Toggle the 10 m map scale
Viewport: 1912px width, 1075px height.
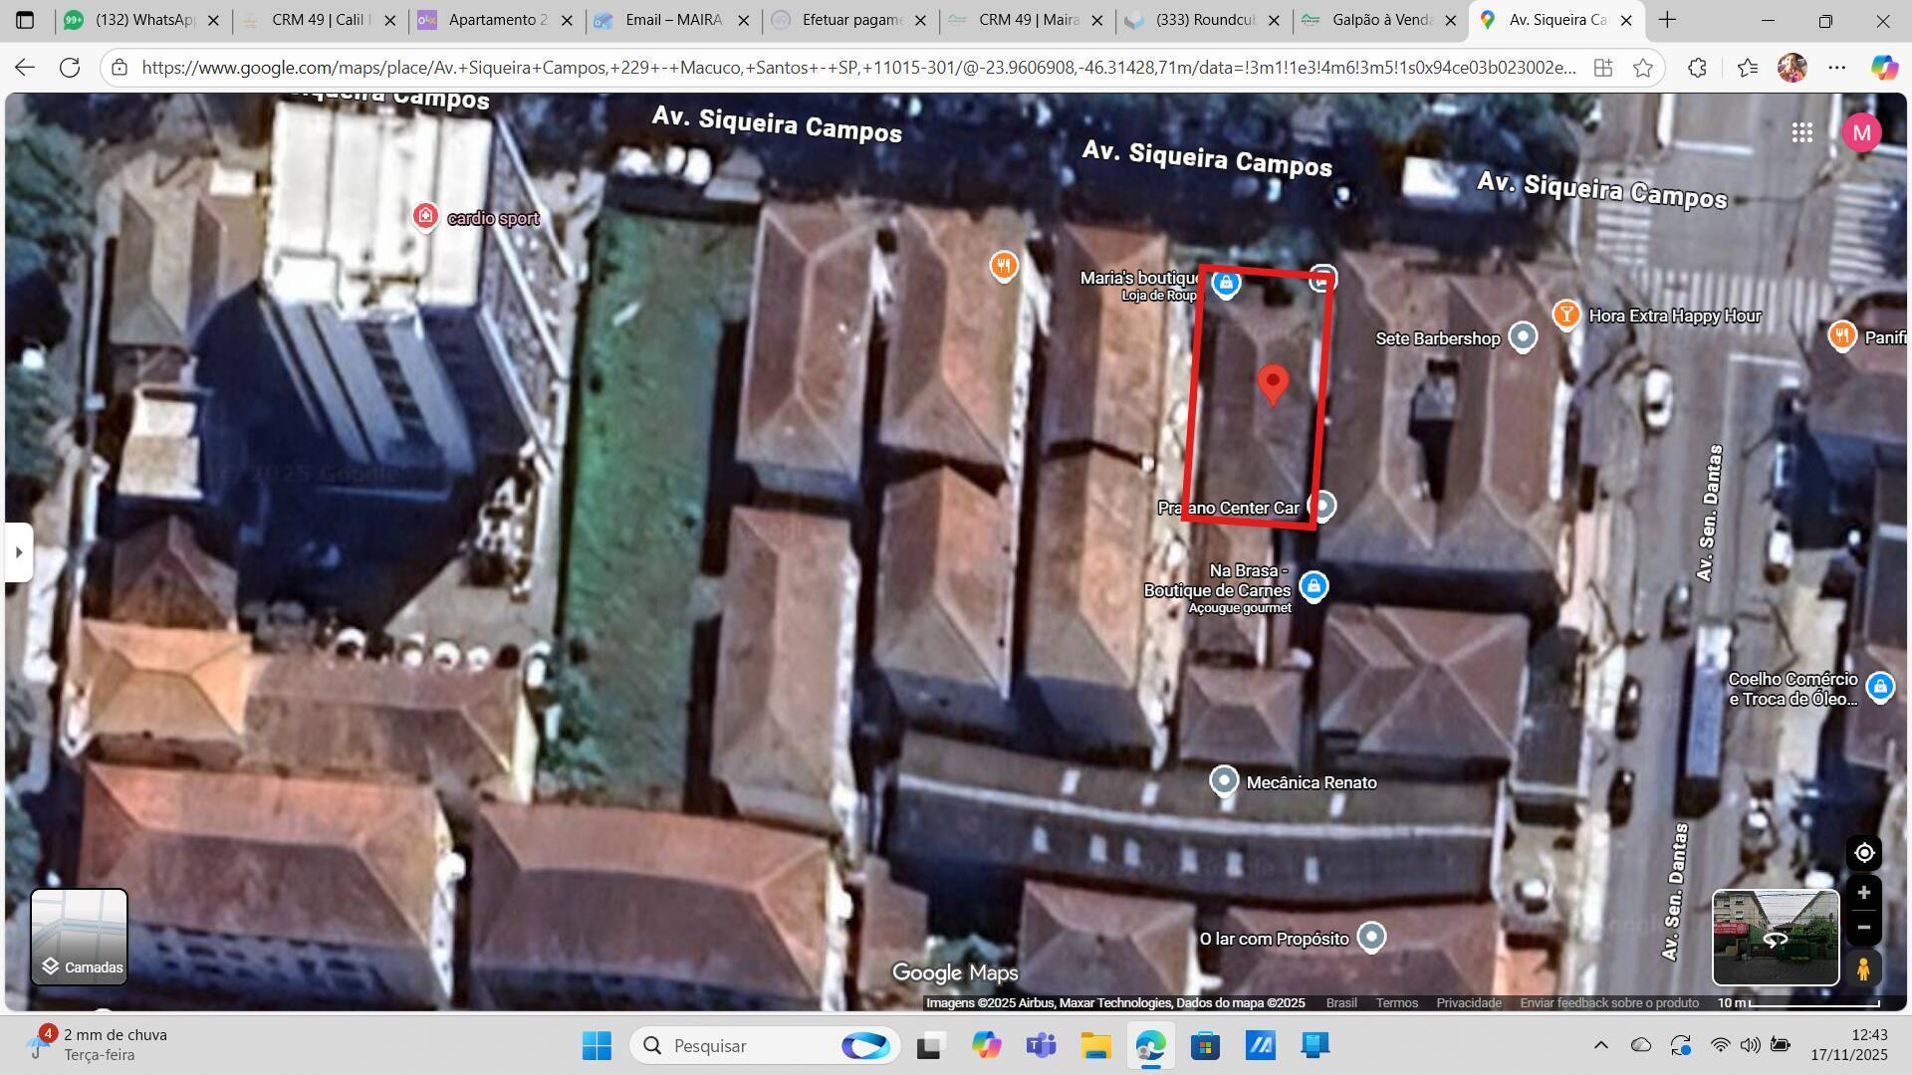1798,1002
